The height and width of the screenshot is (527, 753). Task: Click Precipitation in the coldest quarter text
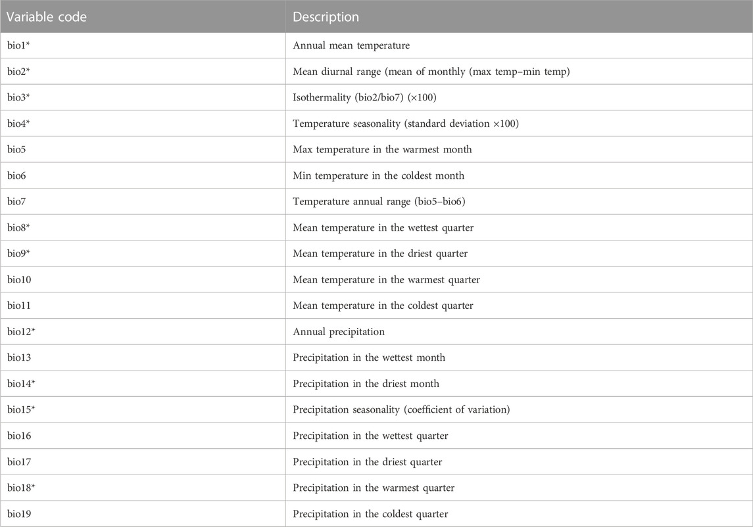click(x=370, y=514)
